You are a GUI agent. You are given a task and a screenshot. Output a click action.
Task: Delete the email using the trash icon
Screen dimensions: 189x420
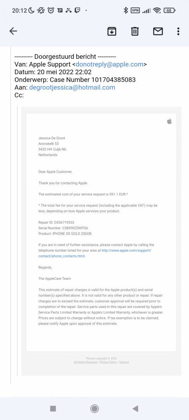[135, 31]
